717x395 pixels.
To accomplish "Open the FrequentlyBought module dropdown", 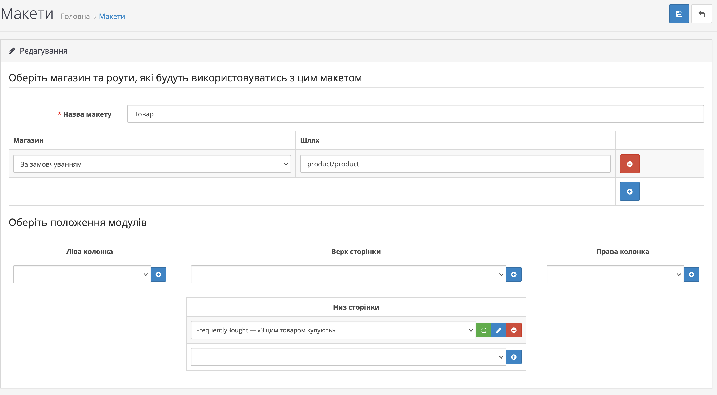I will [333, 330].
